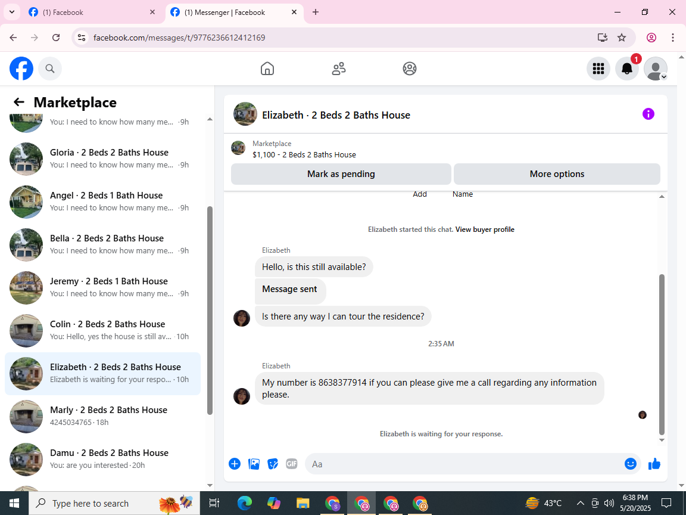Choose a sticker icon in composer

click(273, 464)
